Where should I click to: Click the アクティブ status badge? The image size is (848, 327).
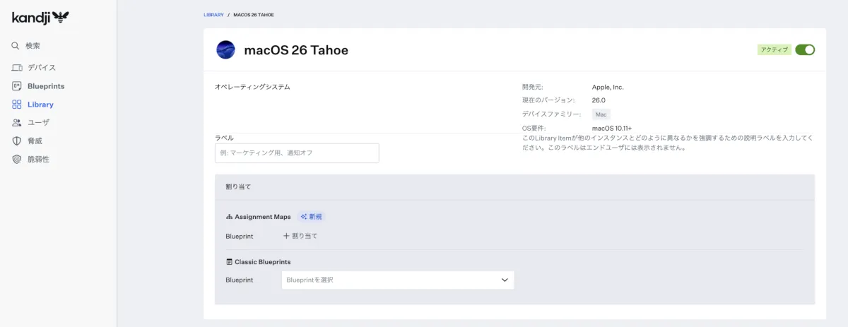[x=775, y=49]
